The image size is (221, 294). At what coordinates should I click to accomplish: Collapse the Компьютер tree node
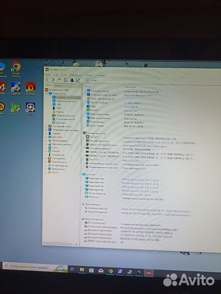click(46, 94)
